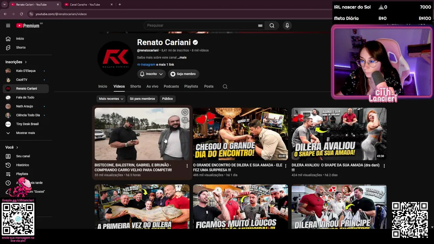Reload the page with refresh icon
The image size is (434, 244).
pos(21,14)
